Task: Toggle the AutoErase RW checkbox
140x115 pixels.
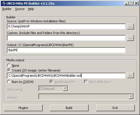Action: tap(51, 82)
